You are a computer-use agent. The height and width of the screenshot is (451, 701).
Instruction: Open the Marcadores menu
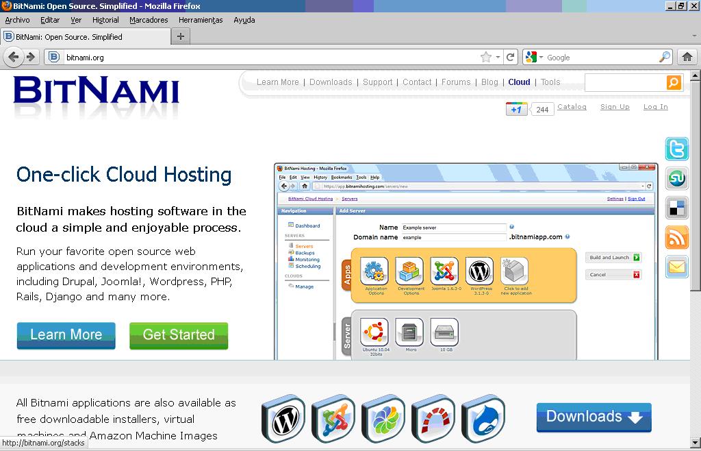coord(148,20)
